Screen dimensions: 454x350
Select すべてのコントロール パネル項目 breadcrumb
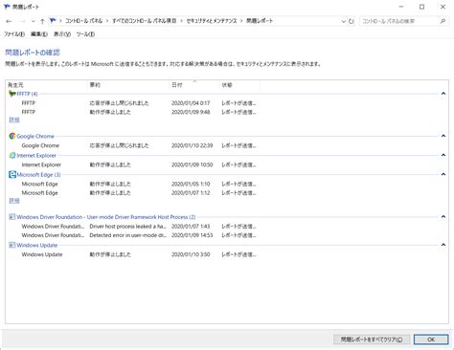144,21
